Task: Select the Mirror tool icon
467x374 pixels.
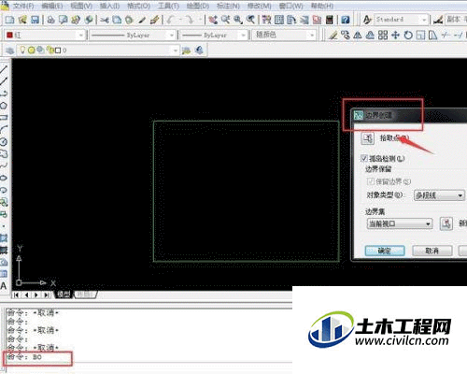Action: (x=358, y=35)
